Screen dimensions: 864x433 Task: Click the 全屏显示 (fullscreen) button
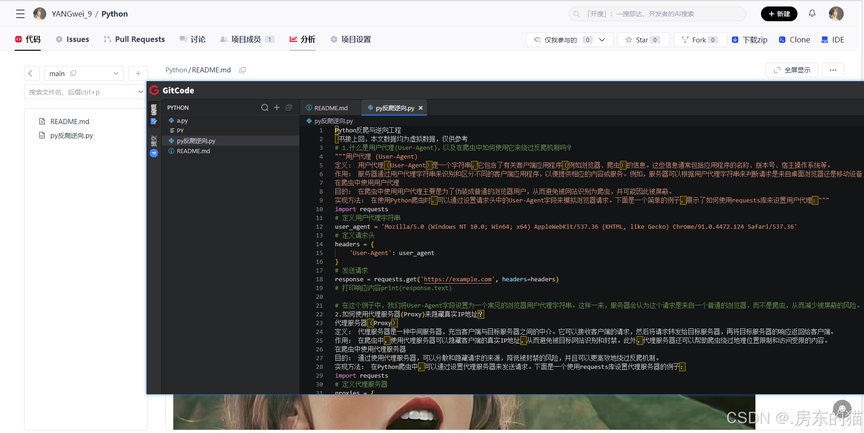click(x=792, y=70)
